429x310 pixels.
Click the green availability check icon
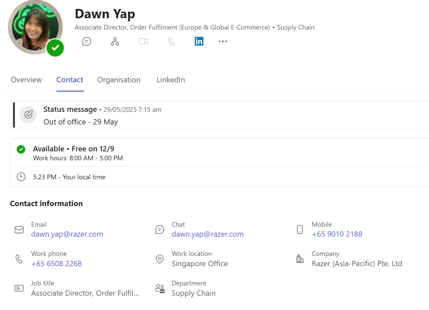pyautogui.click(x=21, y=149)
